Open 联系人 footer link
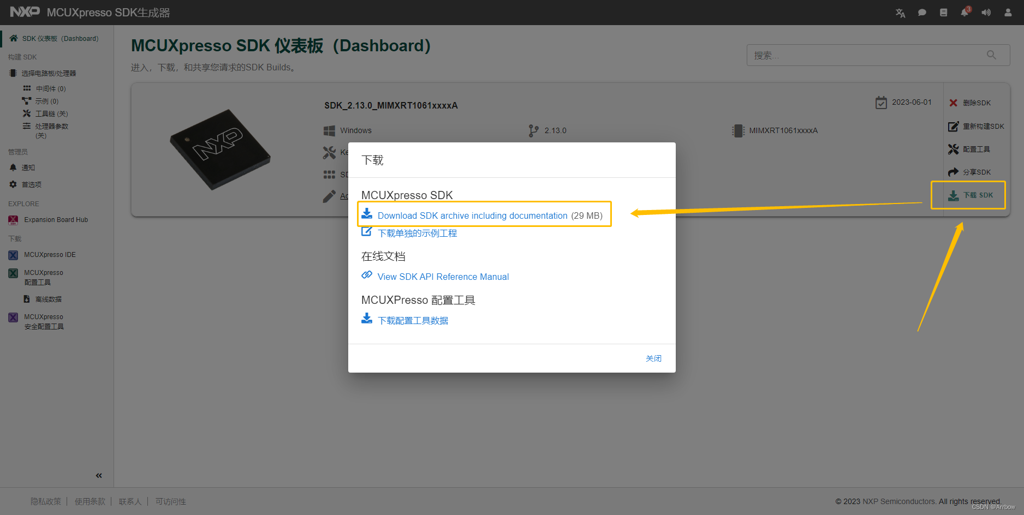 click(x=130, y=501)
